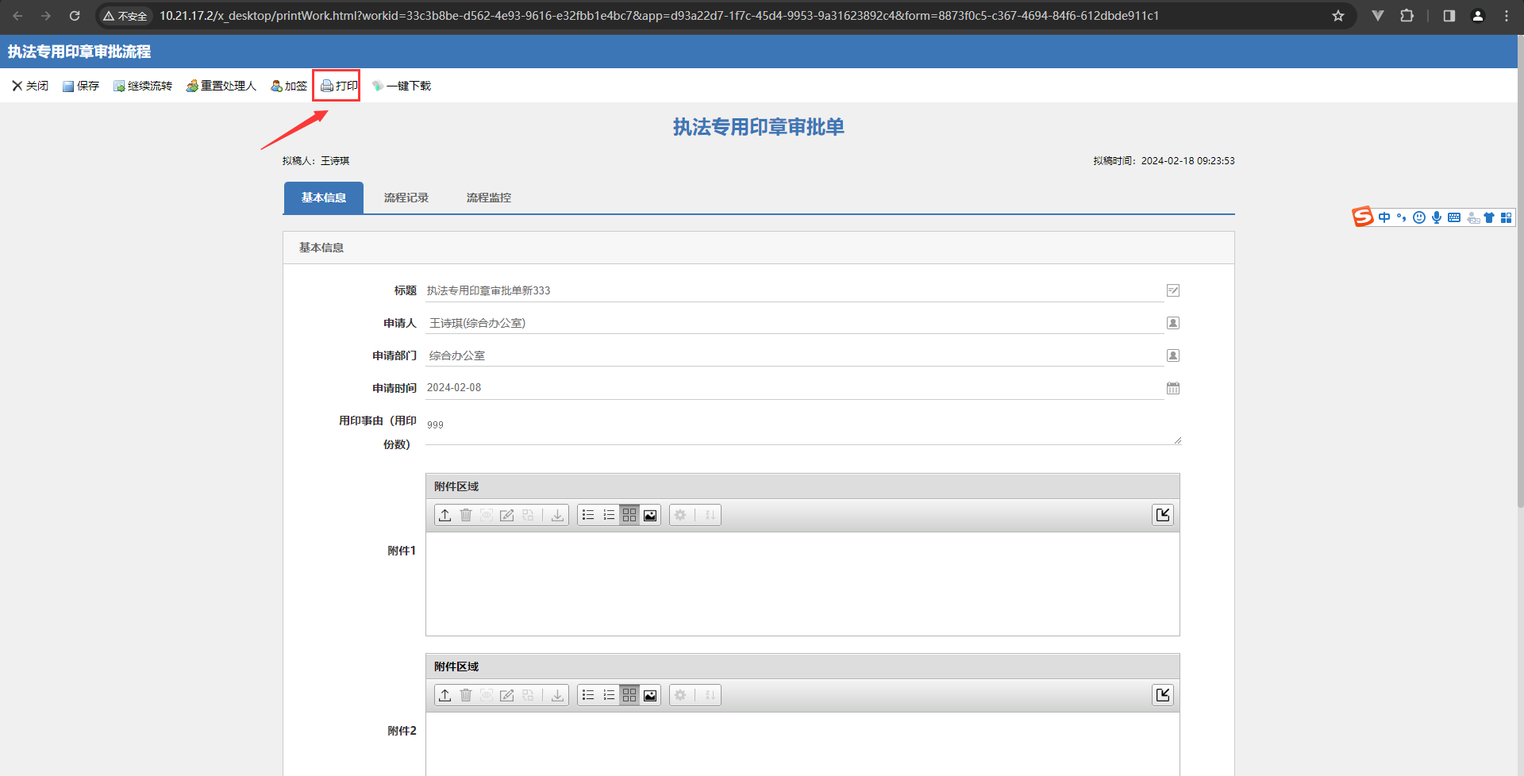Open the Sogou toolbox grid menu
The width and height of the screenshot is (1524, 776).
(1506, 217)
